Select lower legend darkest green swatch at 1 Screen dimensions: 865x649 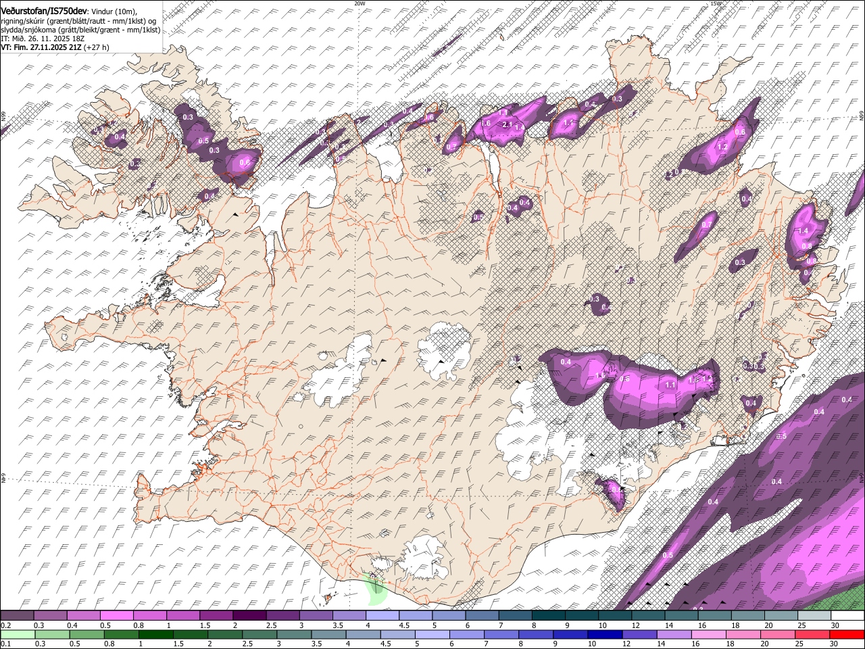tap(156, 634)
